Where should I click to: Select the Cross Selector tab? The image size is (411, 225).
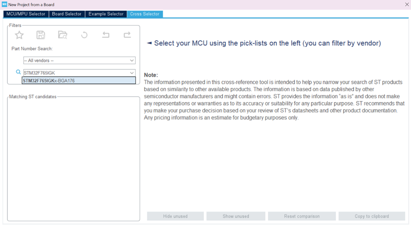point(145,14)
